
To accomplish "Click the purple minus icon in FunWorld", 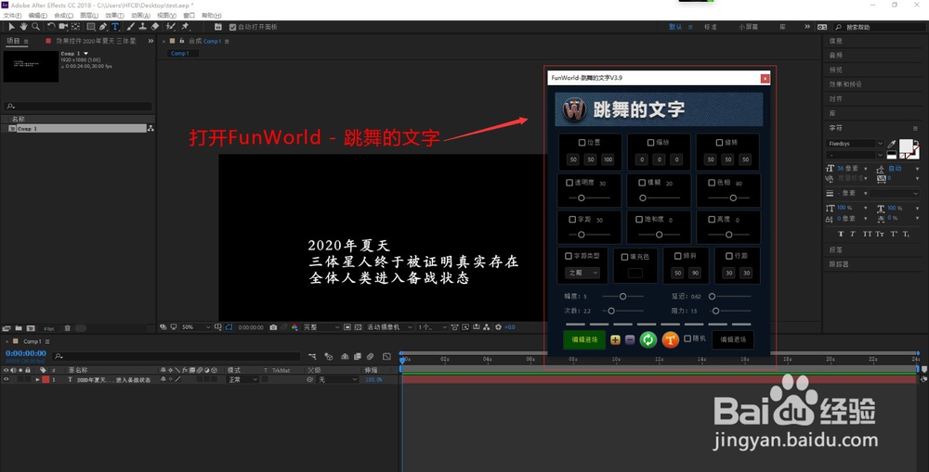I will pos(630,339).
